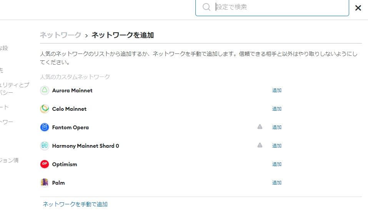Image resolution: width=368 pixels, height=222 pixels.
Task: Click the warning icon beside Harmony Mainnet
Action: click(260, 145)
